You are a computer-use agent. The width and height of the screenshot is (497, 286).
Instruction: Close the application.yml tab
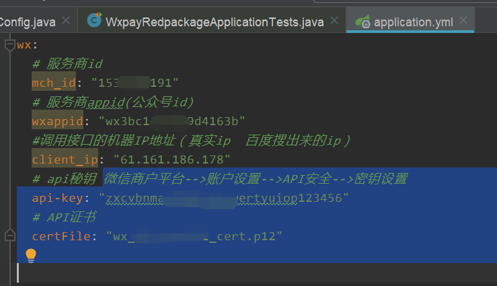(463, 21)
